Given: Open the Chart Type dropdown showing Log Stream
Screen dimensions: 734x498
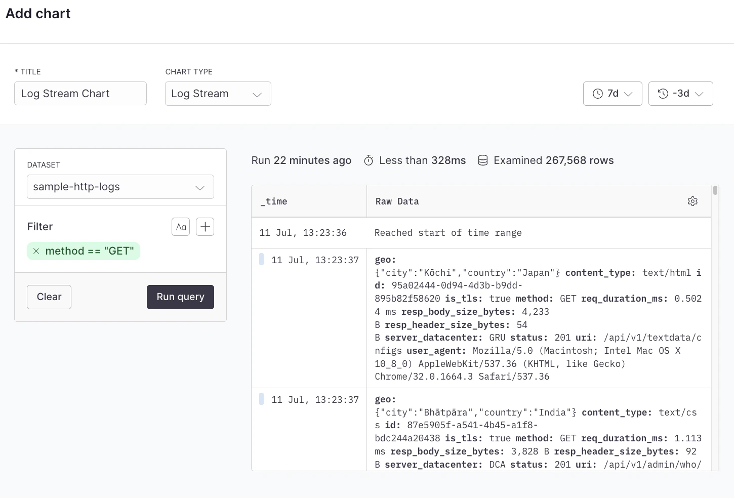Looking at the screenshot, I should 218,94.
